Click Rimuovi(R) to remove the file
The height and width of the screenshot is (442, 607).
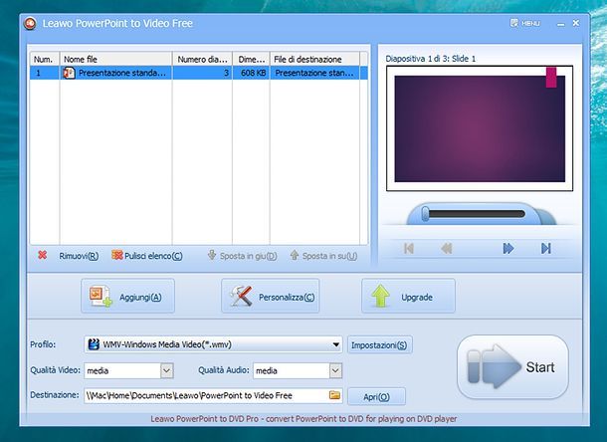[x=79, y=256]
